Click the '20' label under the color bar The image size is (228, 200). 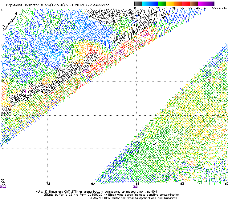click(x=165, y=8)
